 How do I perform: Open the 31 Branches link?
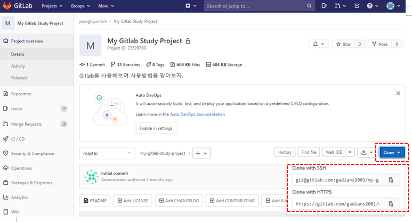click(x=125, y=64)
